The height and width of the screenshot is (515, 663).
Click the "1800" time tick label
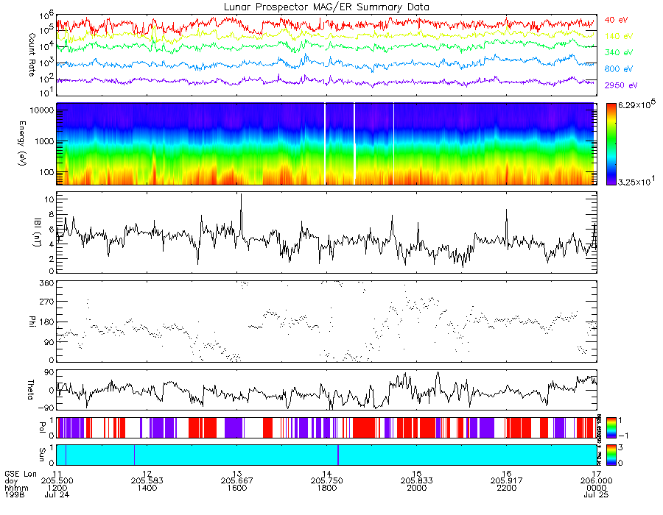point(327,488)
